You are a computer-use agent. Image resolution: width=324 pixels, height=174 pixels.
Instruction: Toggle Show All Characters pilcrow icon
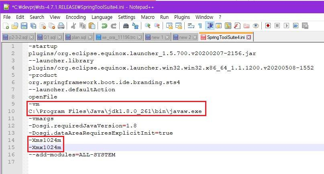200,26
